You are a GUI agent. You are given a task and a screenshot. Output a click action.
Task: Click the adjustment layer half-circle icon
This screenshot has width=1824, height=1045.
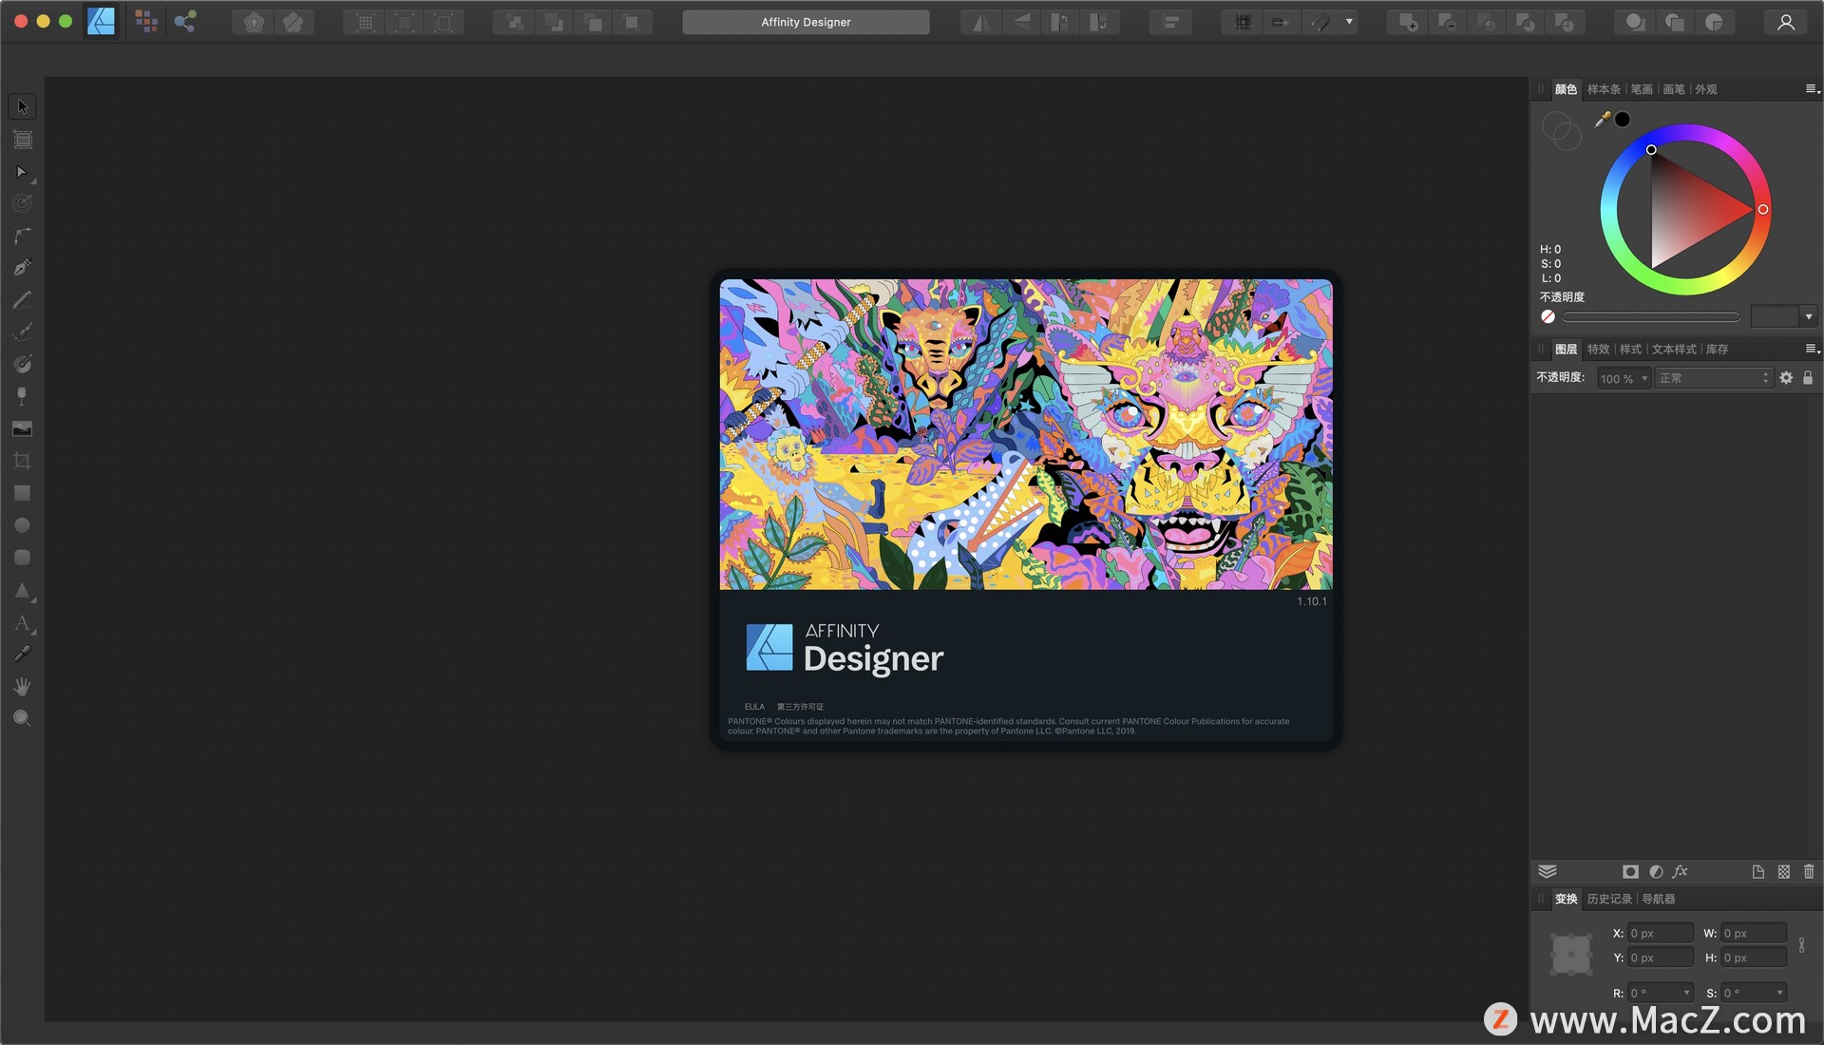click(1656, 871)
